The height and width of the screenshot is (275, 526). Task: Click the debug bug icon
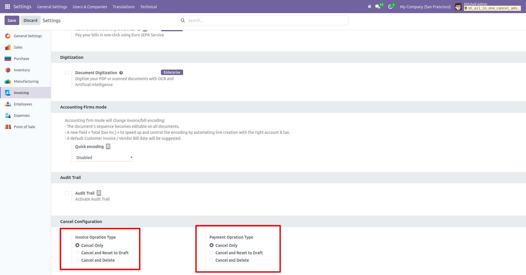[x=370, y=7]
